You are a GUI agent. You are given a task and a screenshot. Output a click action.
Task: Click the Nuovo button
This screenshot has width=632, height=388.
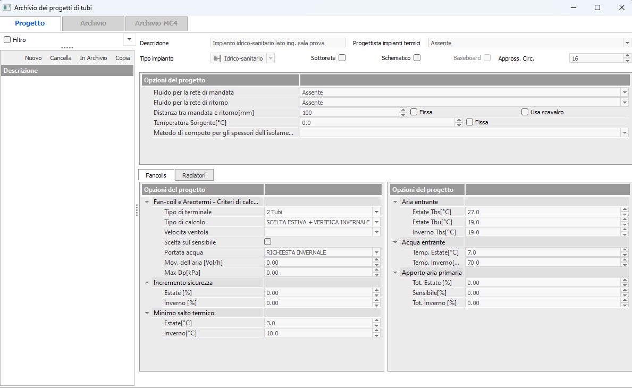33,58
